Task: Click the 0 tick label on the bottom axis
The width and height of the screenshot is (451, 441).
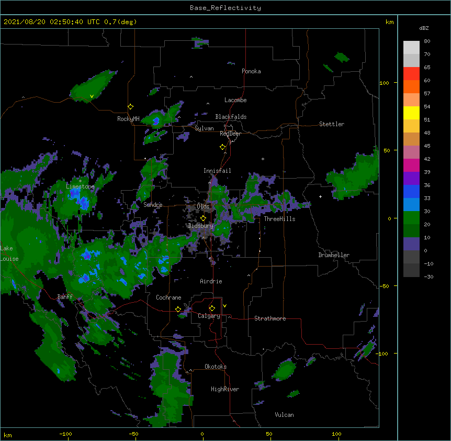Action: pos(202,434)
